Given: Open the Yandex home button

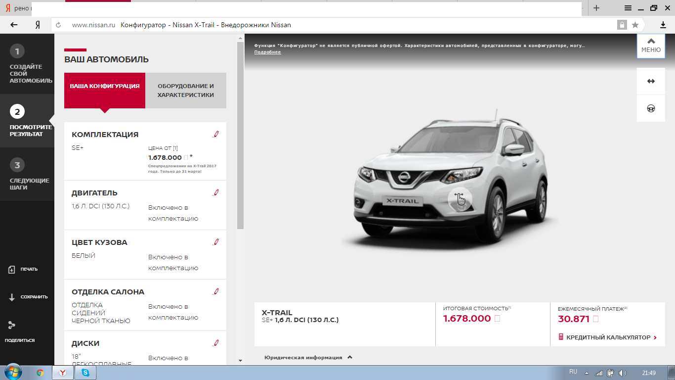Looking at the screenshot, I should pos(38,25).
